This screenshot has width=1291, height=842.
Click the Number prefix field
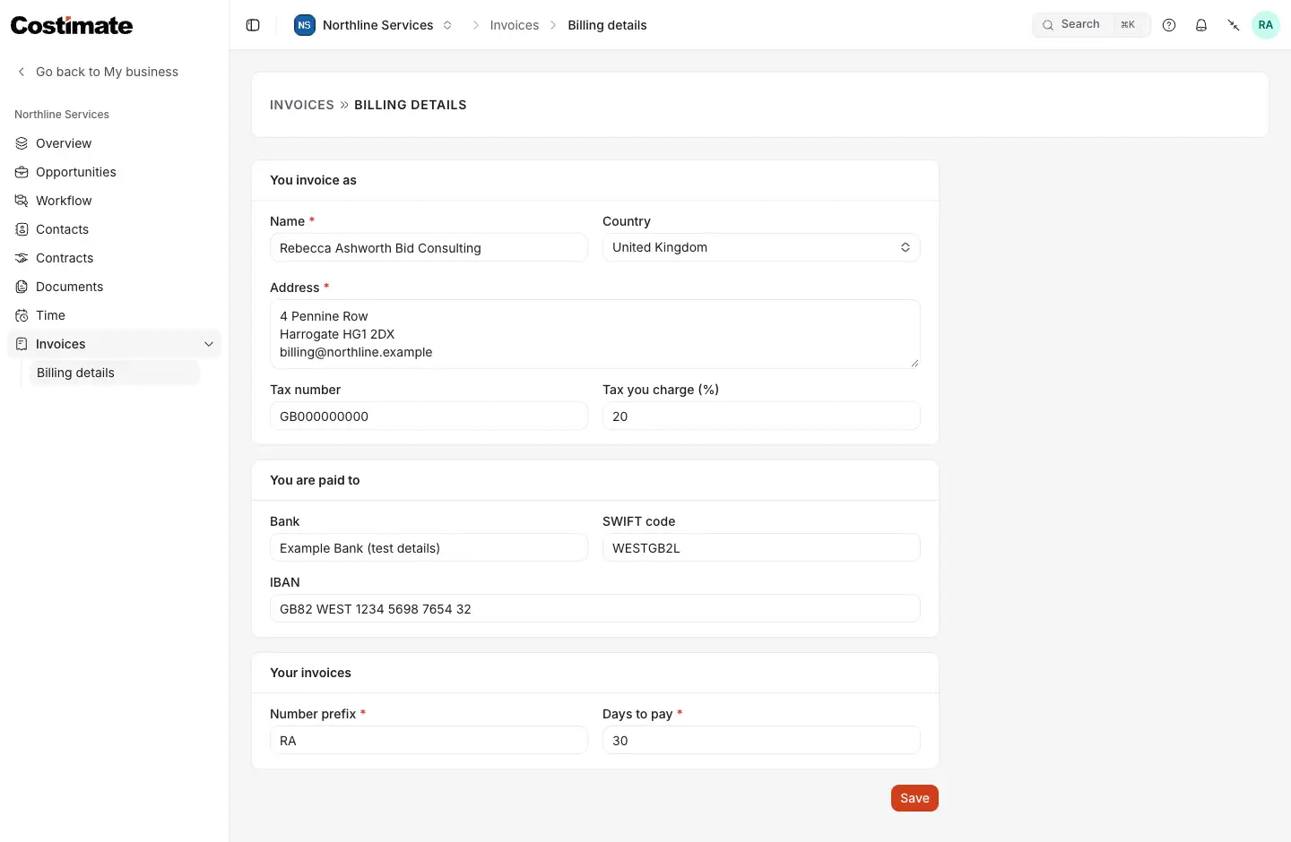(x=429, y=741)
